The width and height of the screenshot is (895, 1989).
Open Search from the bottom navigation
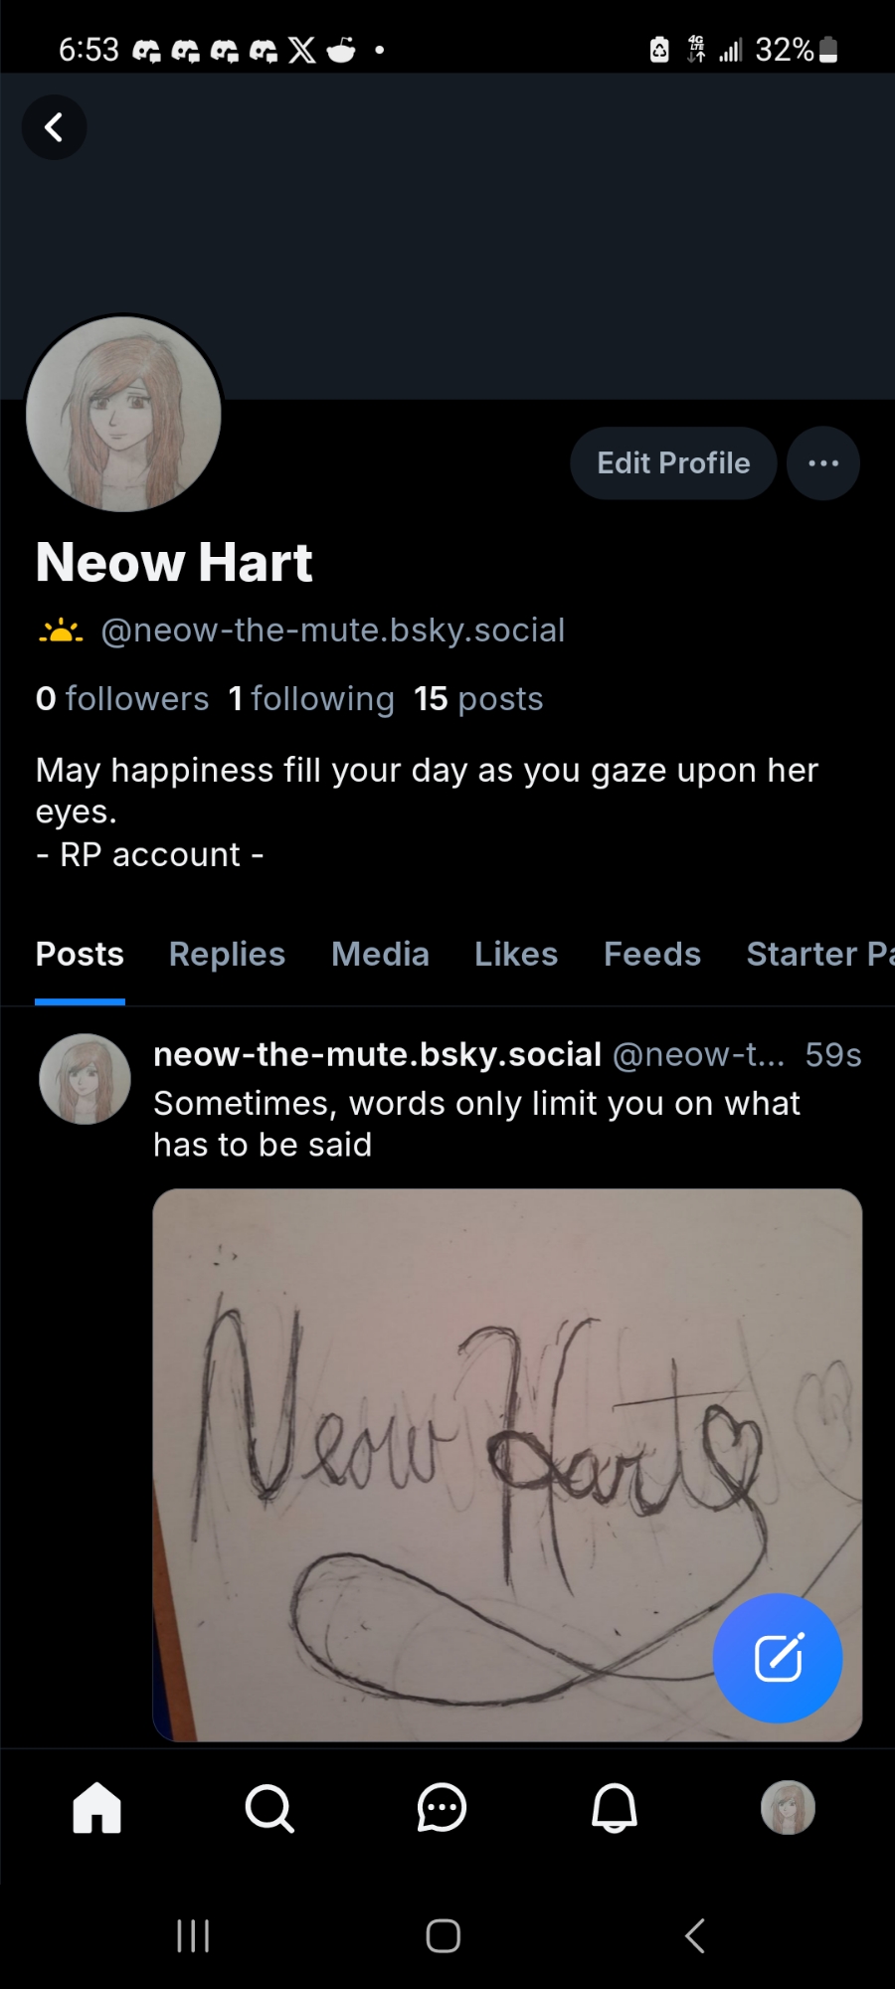tap(269, 1807)
